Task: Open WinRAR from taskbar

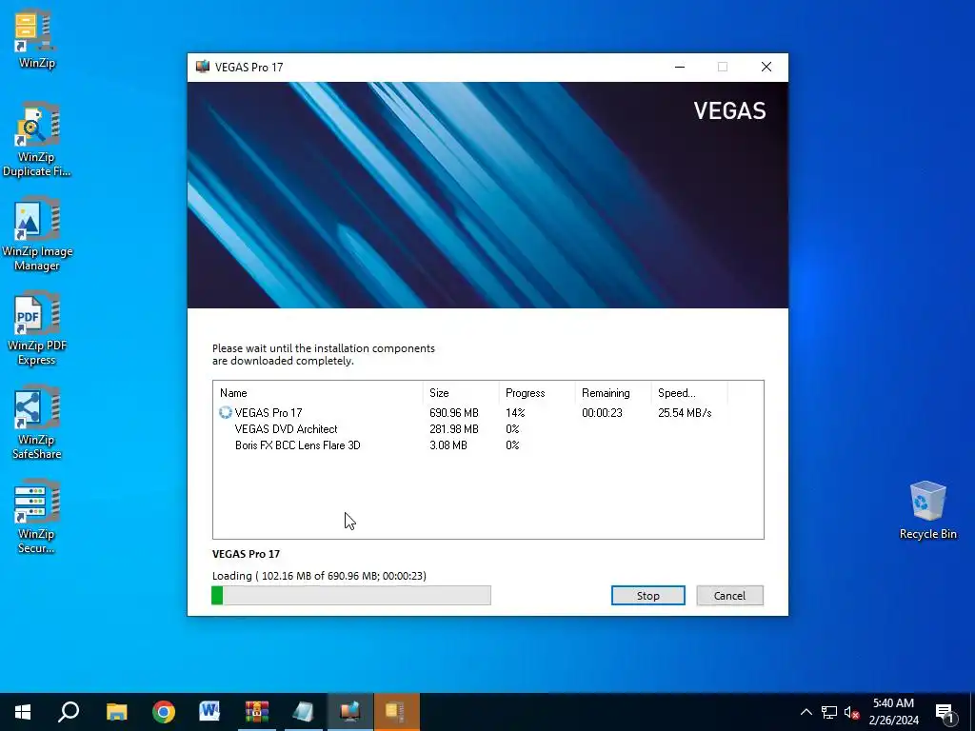Action: 256,712
